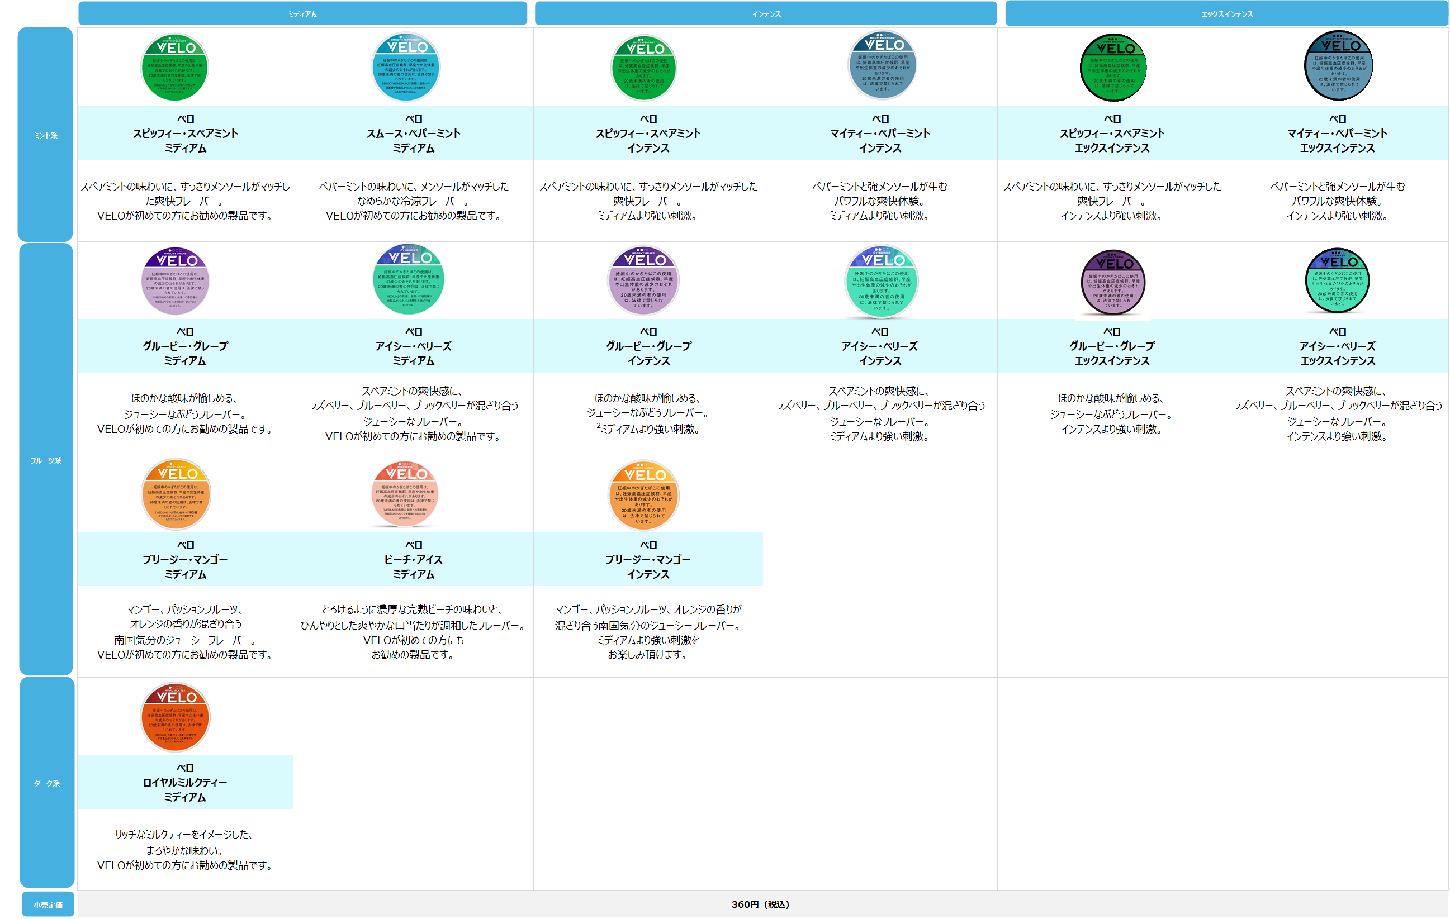Select the Breezy Mango Intense can image
This screenshot has height=919, width=1450.
coord(644,496)
